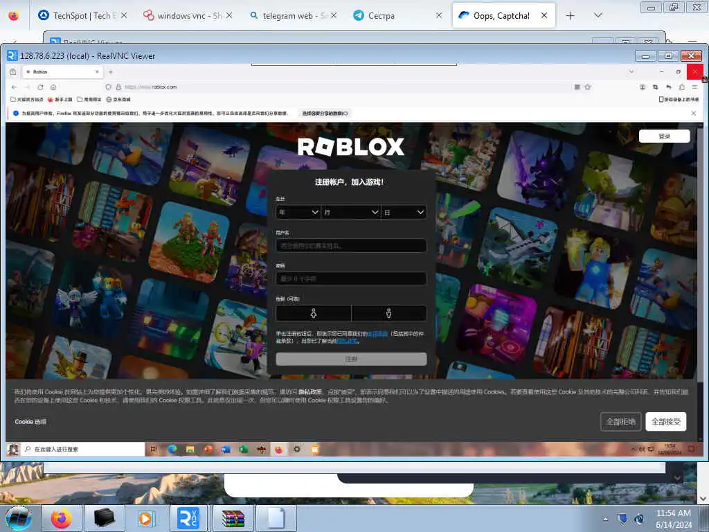This screenshot has width=709, height=532.
Task: Open the Cookie options link
Action: 30,422
